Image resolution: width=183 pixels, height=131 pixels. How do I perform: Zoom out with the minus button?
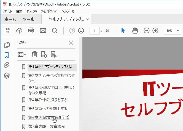[x=147, y=31]
